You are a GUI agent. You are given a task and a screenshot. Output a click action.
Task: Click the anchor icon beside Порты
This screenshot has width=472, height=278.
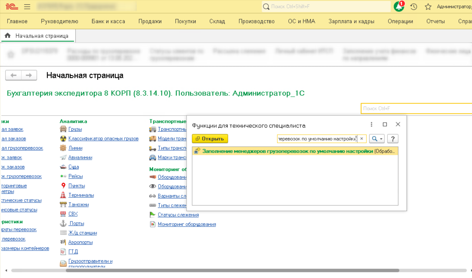[63, 223]
